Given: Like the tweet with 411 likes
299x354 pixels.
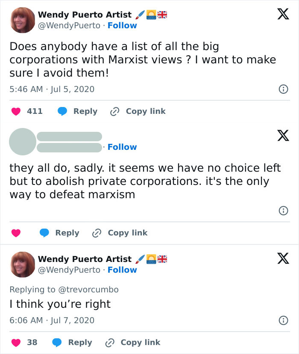Looking at the screenshot, I should [x=16, y=111].
